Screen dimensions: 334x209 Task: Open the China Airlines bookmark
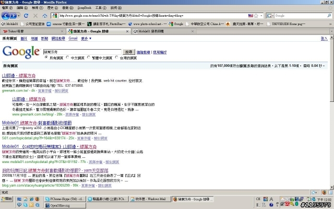[x=205, y=24]
